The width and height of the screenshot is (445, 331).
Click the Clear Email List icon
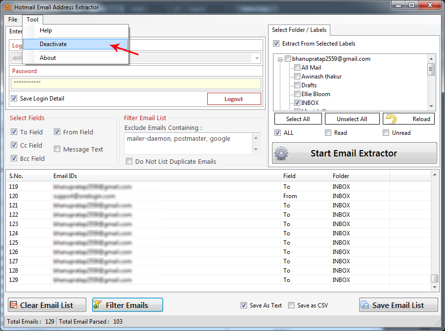[13, 305]
